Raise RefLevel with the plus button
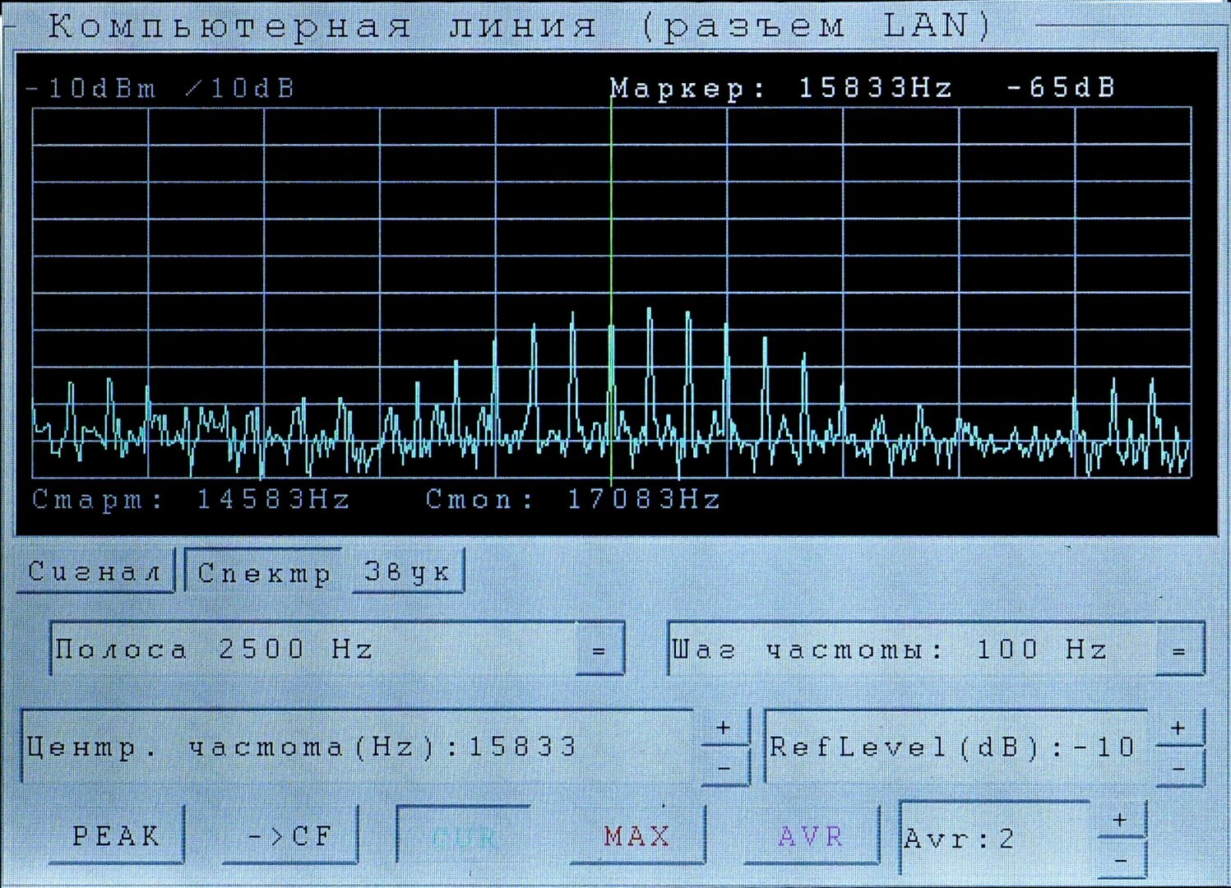The height and width of the screenshot is (888, 1231). click(1178, 728)
